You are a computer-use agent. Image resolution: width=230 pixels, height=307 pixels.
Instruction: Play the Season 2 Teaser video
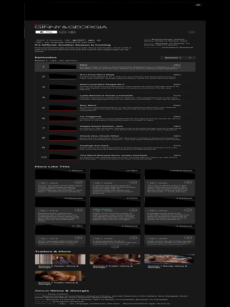(x=60, y=259)
